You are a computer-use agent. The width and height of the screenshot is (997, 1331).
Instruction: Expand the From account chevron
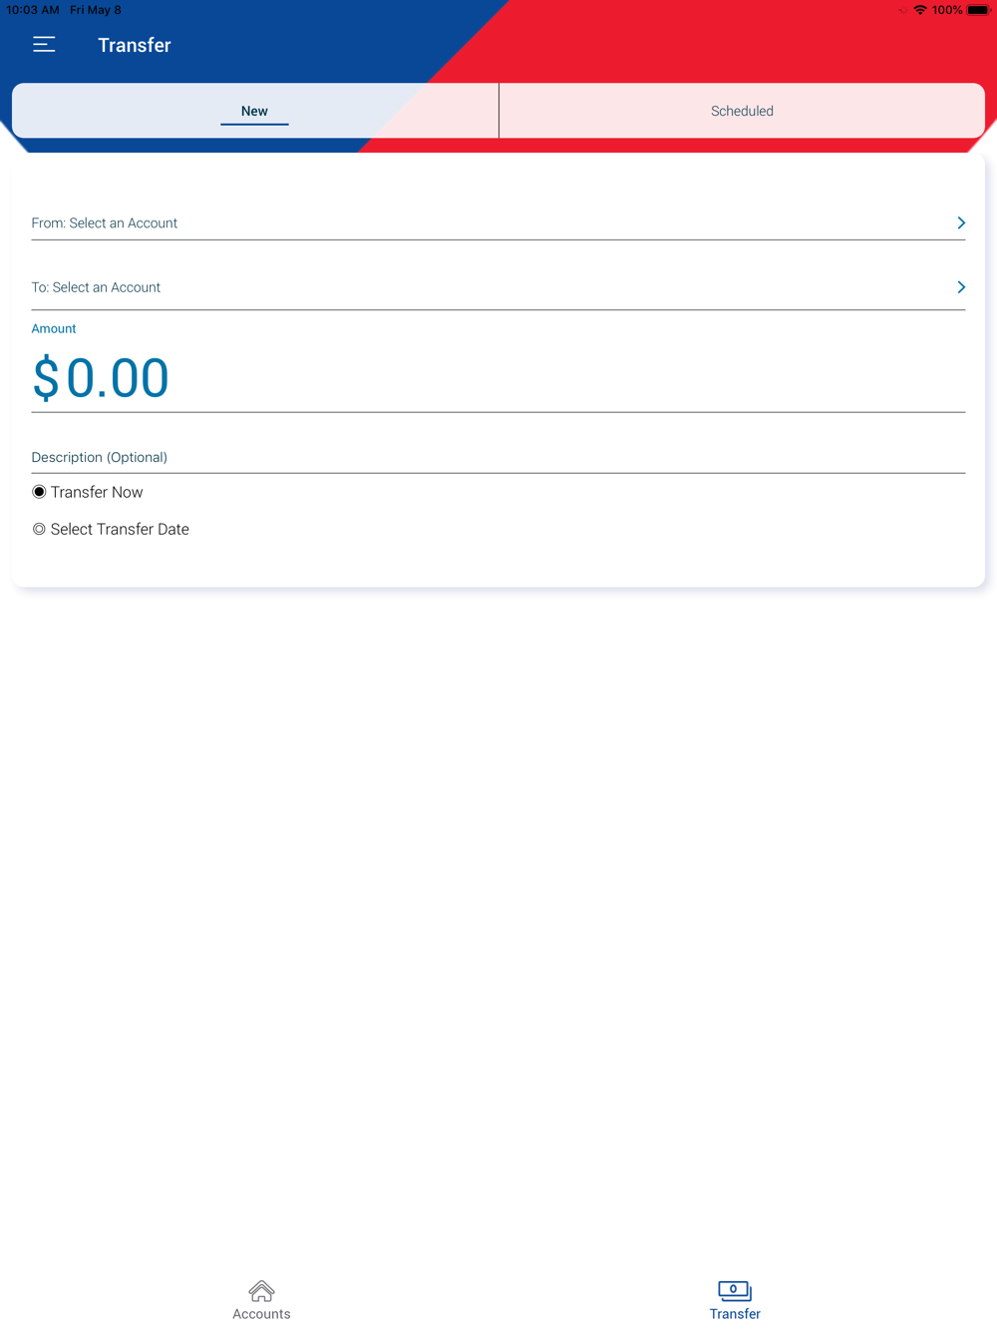click(961, 223)
